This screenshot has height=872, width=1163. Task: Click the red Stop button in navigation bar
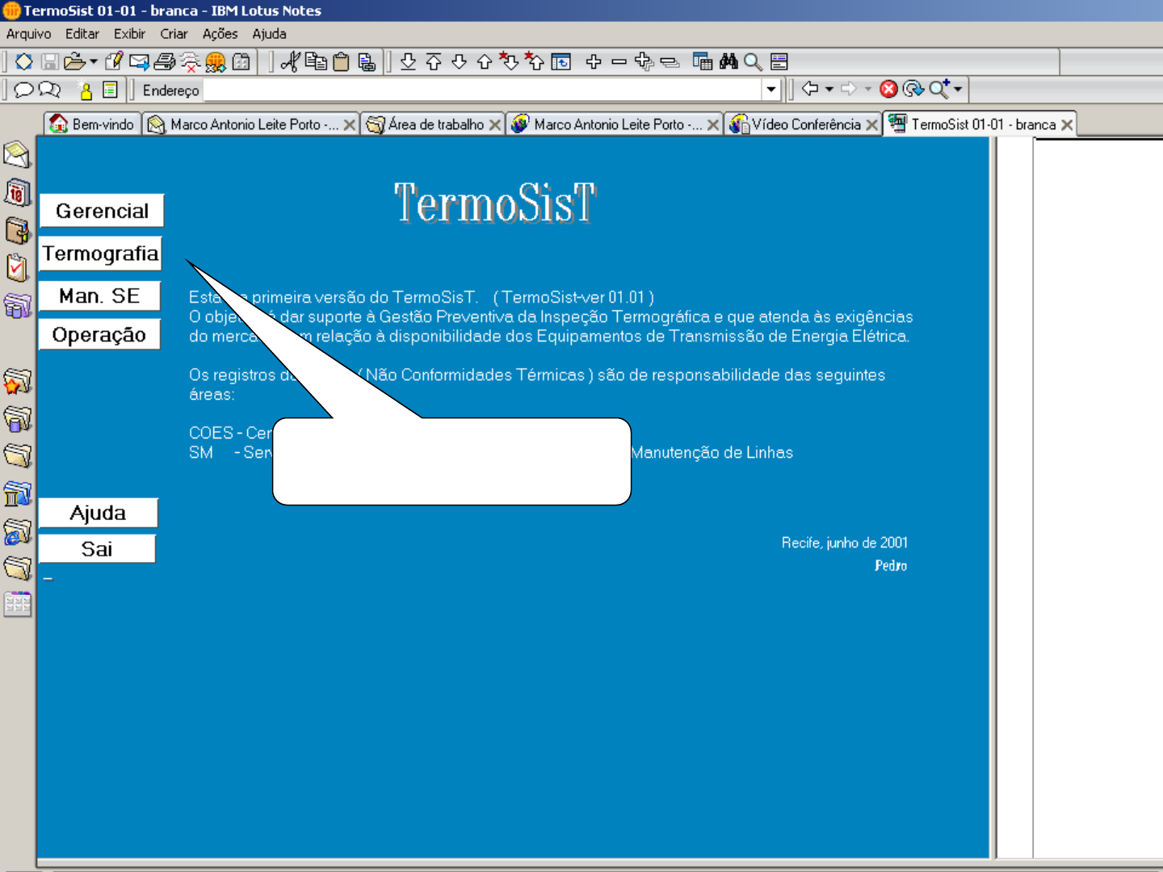coord(888,90)
